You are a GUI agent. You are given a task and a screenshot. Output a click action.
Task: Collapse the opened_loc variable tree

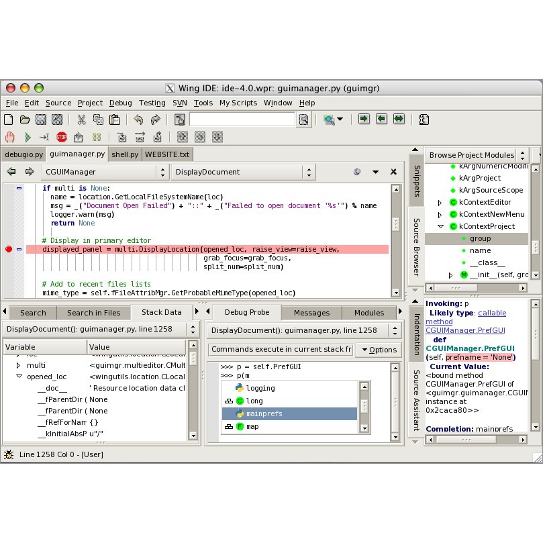[19, 377]
